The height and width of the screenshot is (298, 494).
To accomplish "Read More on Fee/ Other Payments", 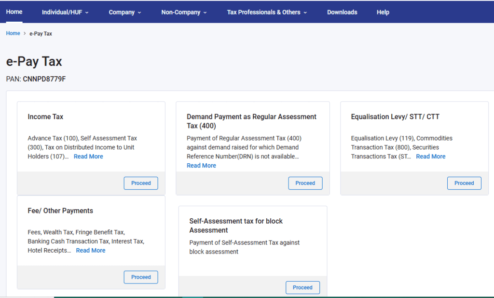I will click(x=91, y=251).
